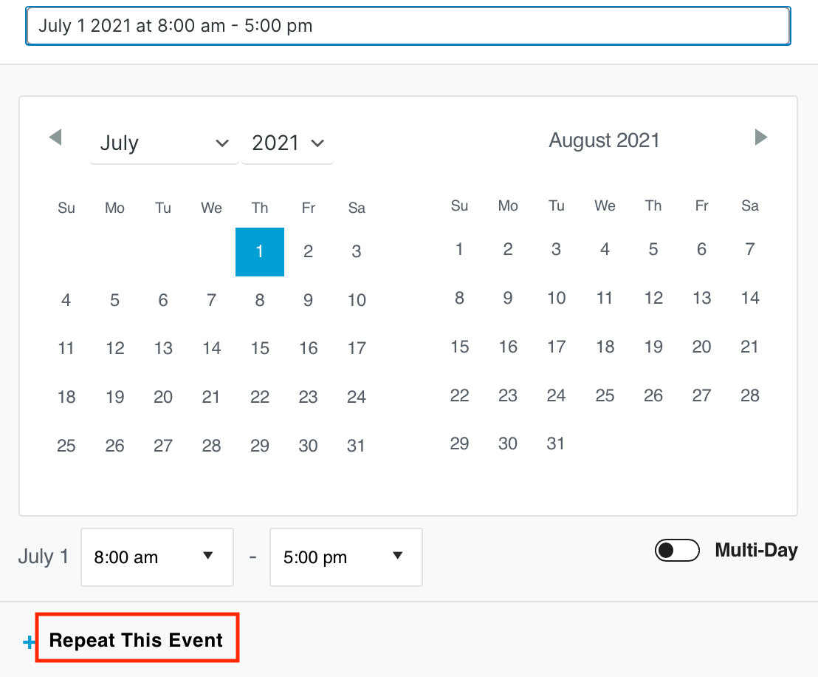Pick July 28 in the July calendar
The height and width of the screenshot is (677, 818).
pyautogui.click(x=211, y=446)
